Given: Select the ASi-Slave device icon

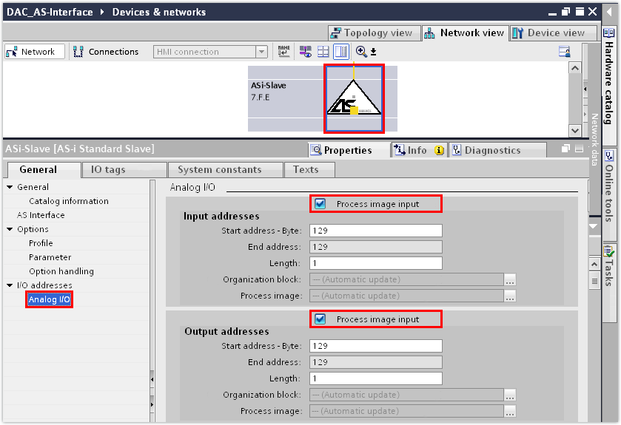Looking at the screenshot, I should [x=354, y=100].
